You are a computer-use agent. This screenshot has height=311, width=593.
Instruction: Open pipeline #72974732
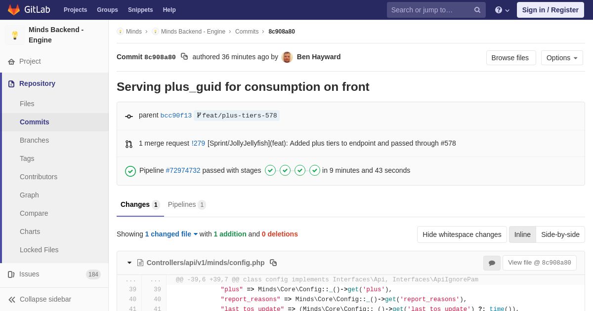coord(183,170)
